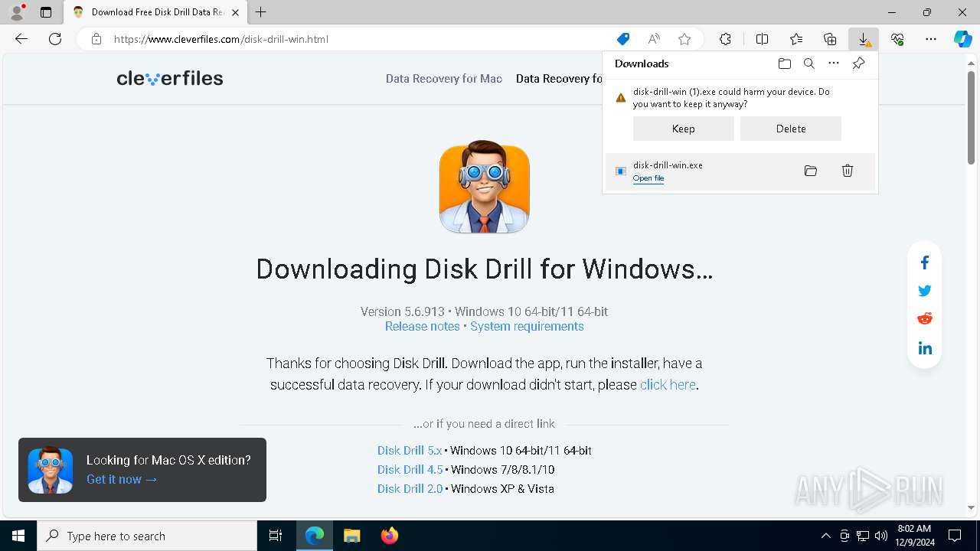
Task: Open File Explorer from taskbar
Action: (x=352, y=536)
